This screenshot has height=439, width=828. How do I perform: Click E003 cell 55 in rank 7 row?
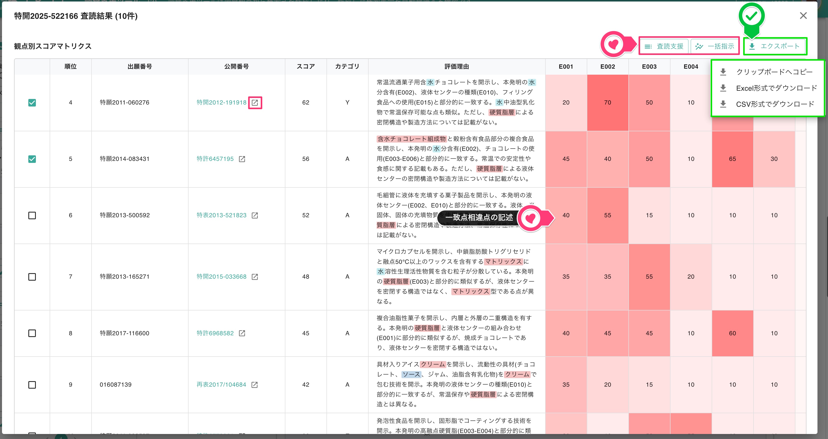tap(649, 277)
